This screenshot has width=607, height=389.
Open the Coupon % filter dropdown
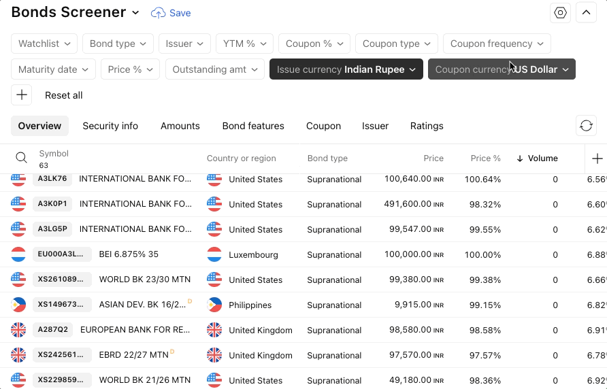click(314, 44)
